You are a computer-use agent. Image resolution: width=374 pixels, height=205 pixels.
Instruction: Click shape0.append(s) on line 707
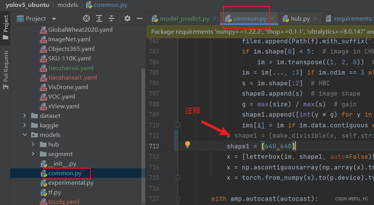272,93
